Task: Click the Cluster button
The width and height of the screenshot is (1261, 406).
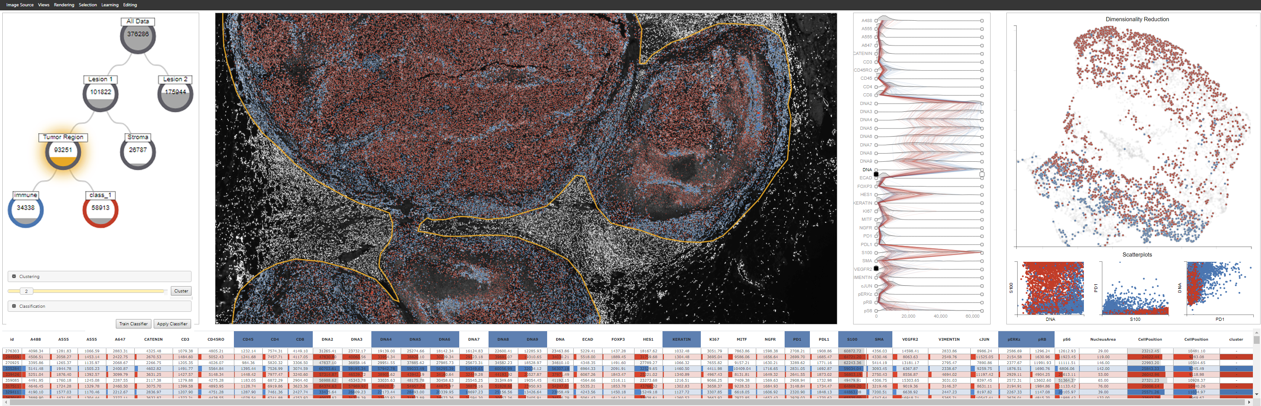Action: point(181,291)
